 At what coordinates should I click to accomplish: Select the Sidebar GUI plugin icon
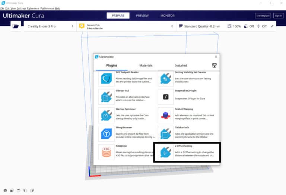(107, 97)
